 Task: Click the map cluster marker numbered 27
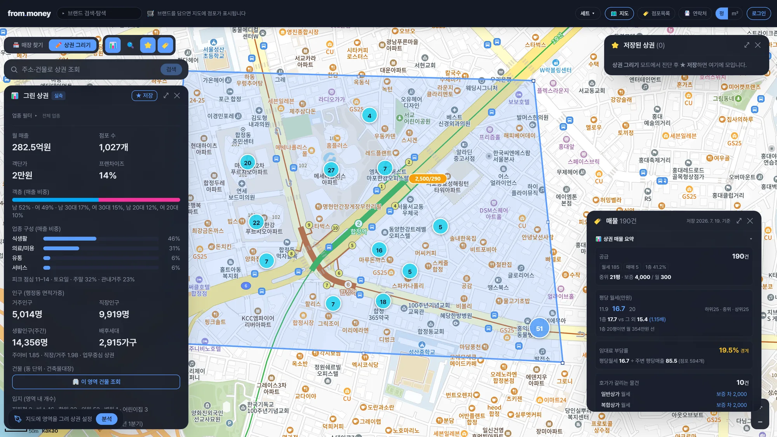pyautogui.click(x=331, y=170)
